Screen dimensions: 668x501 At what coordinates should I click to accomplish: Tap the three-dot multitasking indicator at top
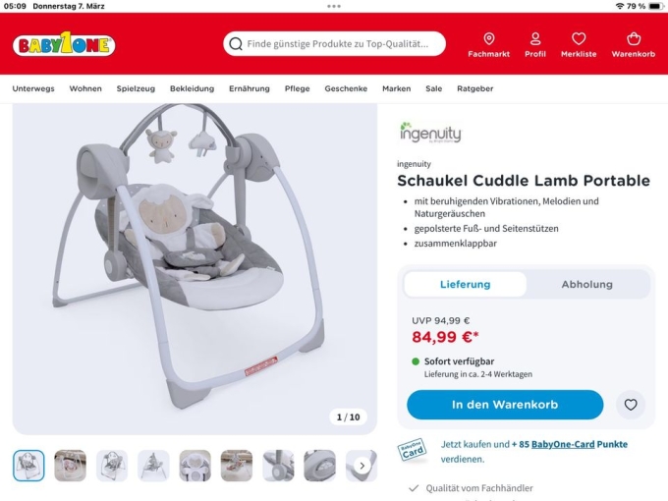[334, 6]
